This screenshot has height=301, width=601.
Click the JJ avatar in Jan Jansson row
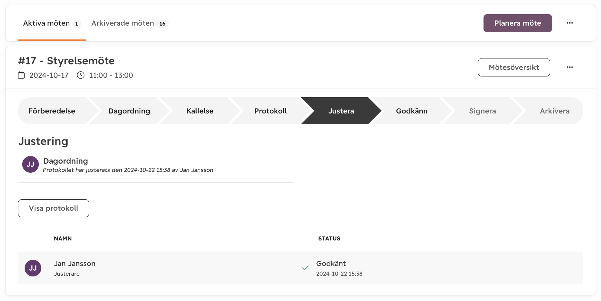33,268
